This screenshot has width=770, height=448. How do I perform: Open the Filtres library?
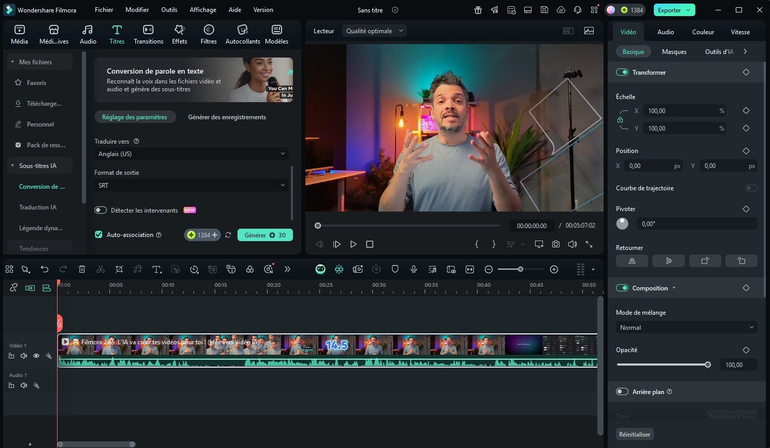pos(208,34)
